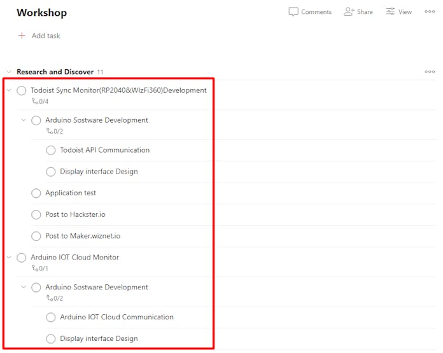
Task: Open project more options menu
Action: (x=430, y=11)
